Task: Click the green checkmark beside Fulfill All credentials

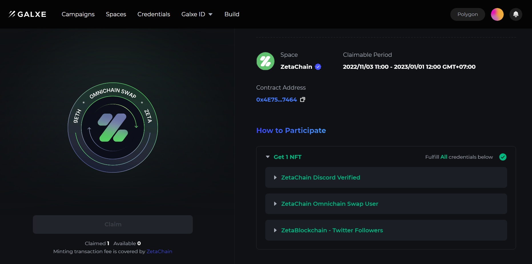Action: click(x=503, y=157)
